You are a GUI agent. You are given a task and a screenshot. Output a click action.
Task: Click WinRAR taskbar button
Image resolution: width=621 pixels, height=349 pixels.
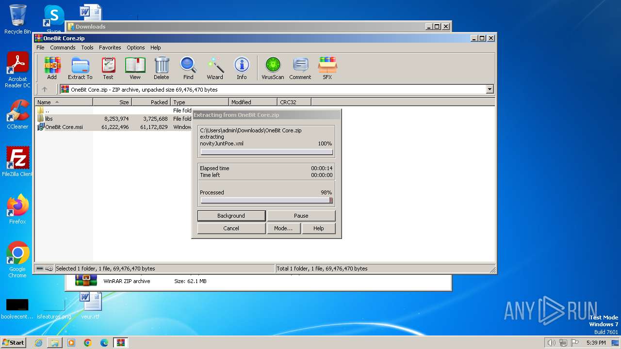tap(121, 343)
